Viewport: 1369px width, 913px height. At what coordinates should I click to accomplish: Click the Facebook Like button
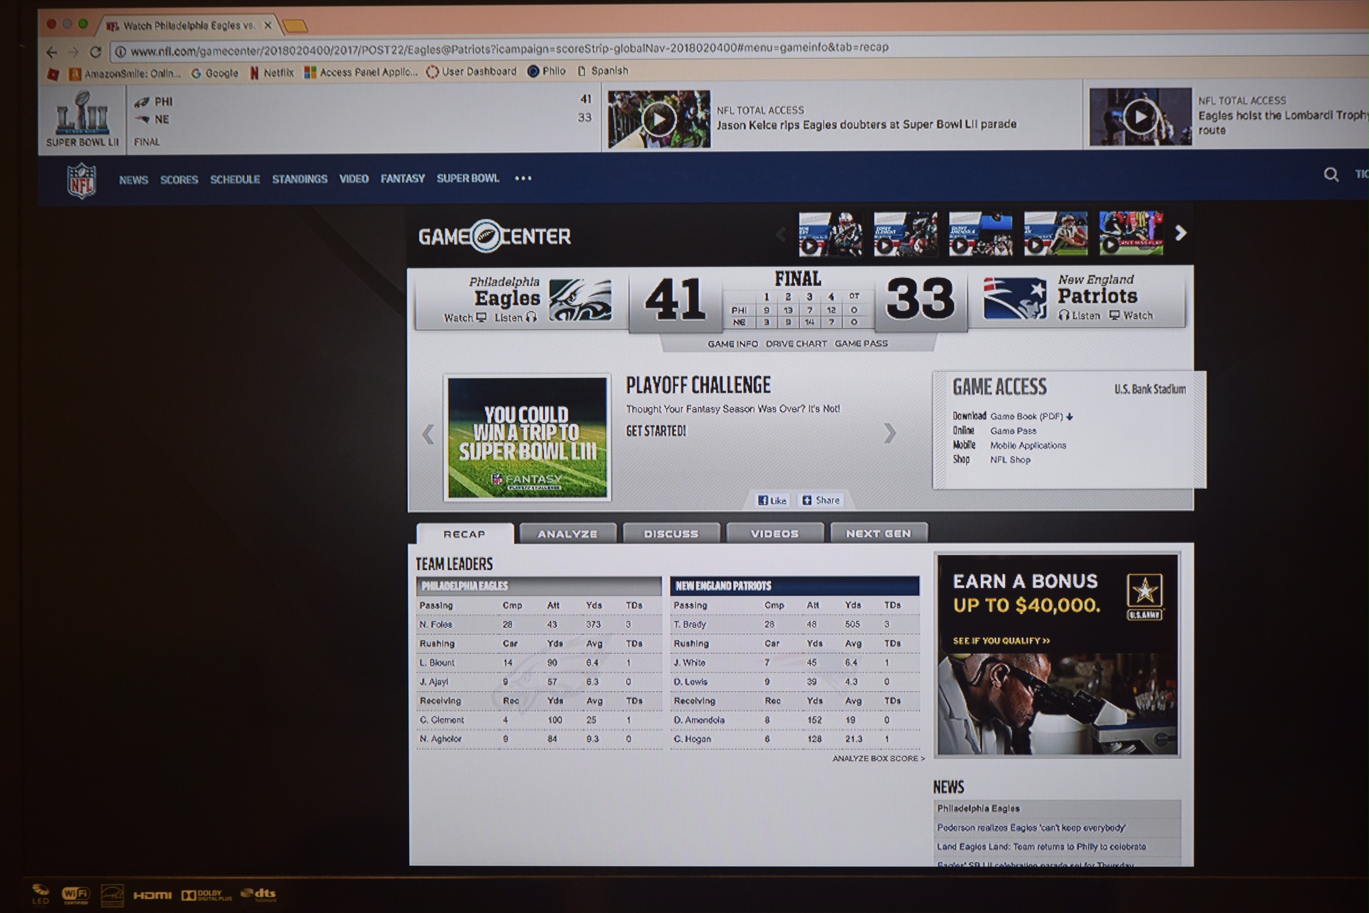tap(772, 500)
